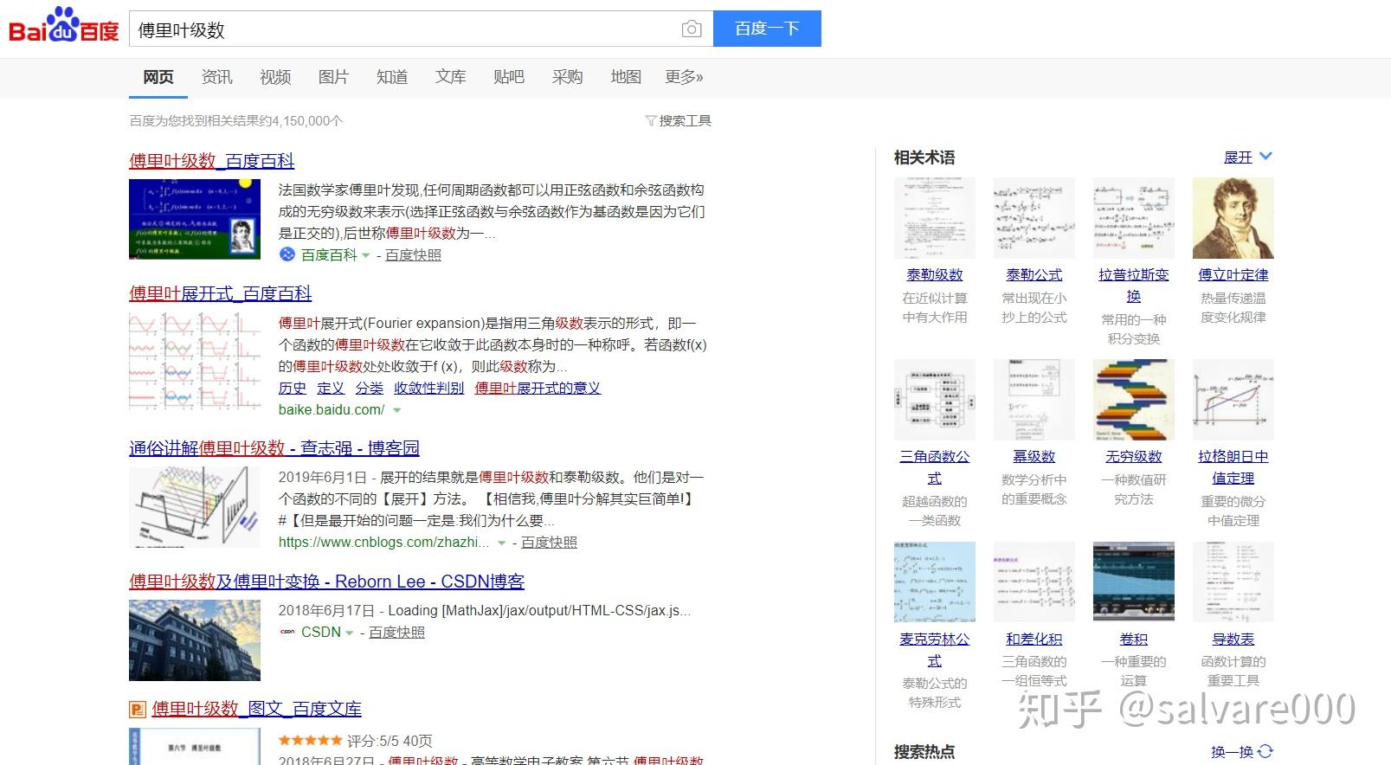1391x765 pixels.
Task: Open the 麦克劳林公式 related term link
Action: 935,650
